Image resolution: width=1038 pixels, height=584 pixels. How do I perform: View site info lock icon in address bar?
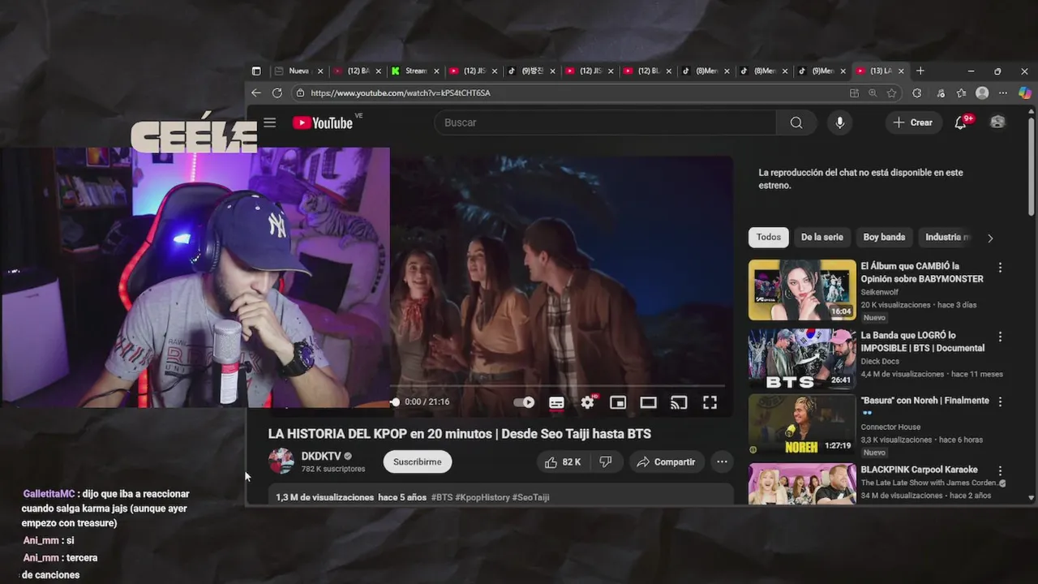click(300, 93)
